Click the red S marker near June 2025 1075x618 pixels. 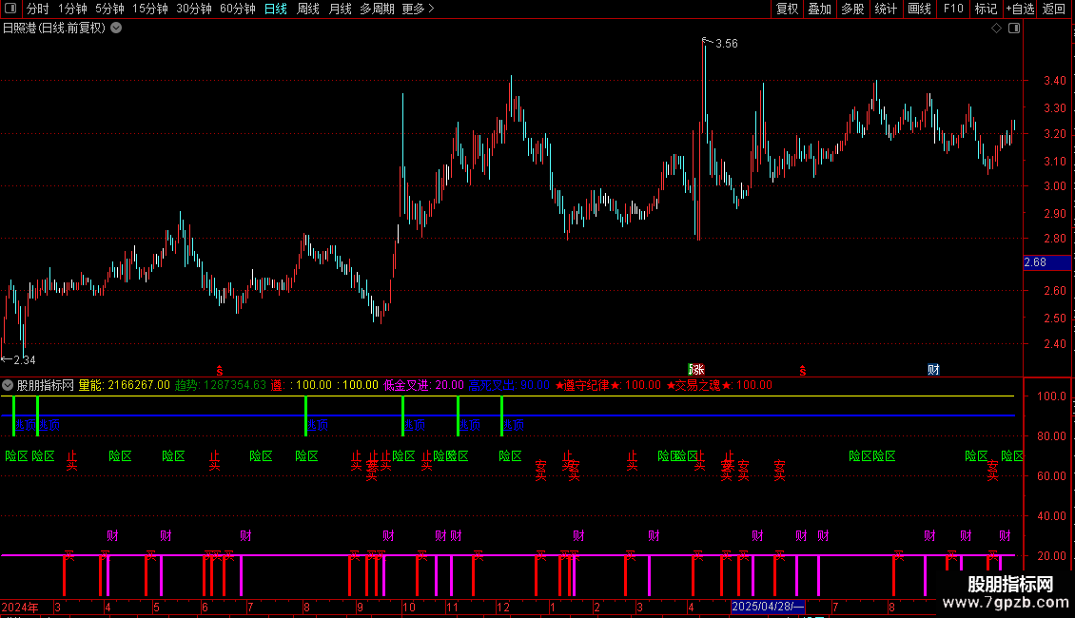pyautogui.click(x=802, y=371)
